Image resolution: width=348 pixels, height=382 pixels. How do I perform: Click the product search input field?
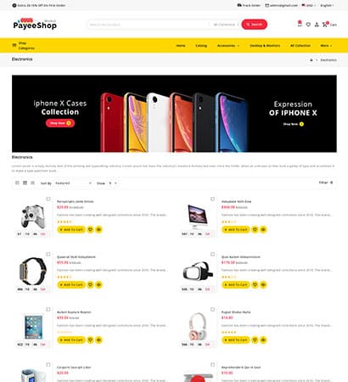coord(149,25)
